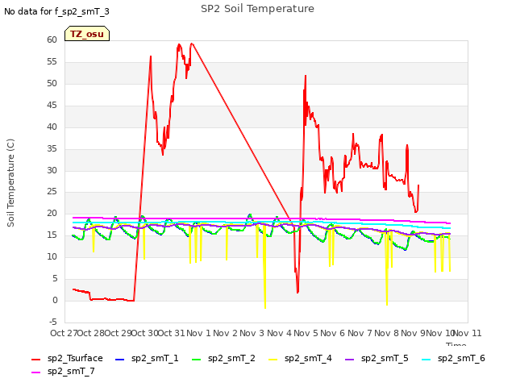This screenshot has width=516, height=387.
Task: Click the yellow sp2_smT_4 legend swatch
Action: pos(273,360)
